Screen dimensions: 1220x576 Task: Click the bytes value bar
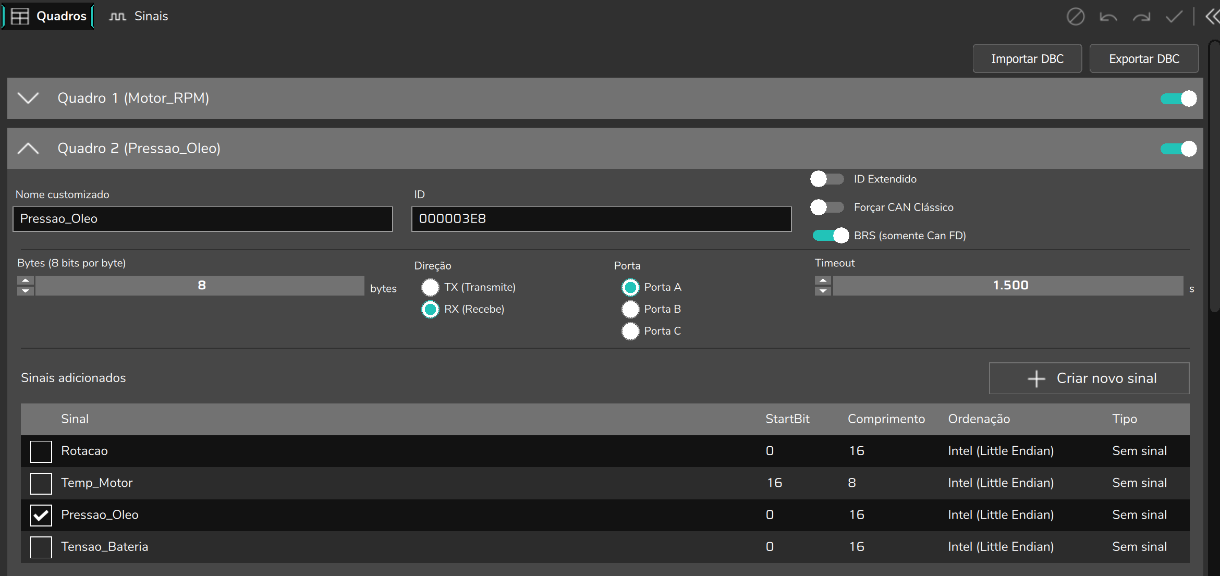(200, 286)
